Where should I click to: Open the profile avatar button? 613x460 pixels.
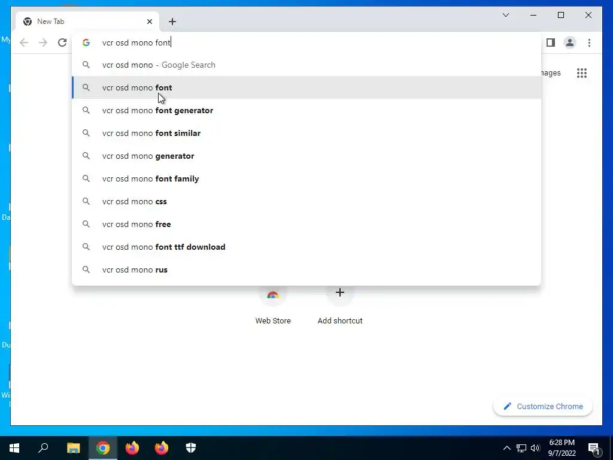[570, 43]
